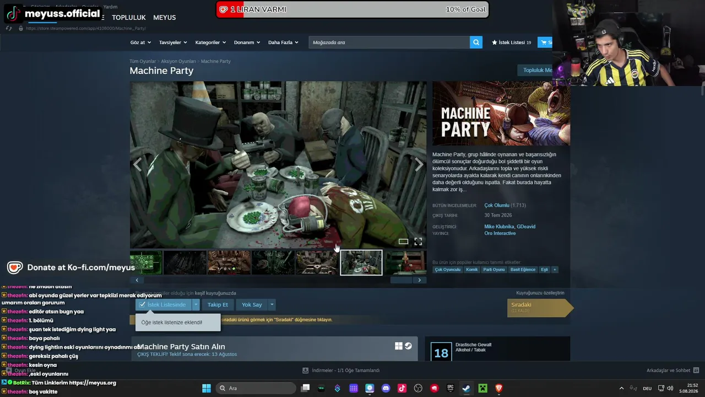Screen dimensions: 705x397
Task: Open the clock showing 21:52
Action: coord(689,388)
